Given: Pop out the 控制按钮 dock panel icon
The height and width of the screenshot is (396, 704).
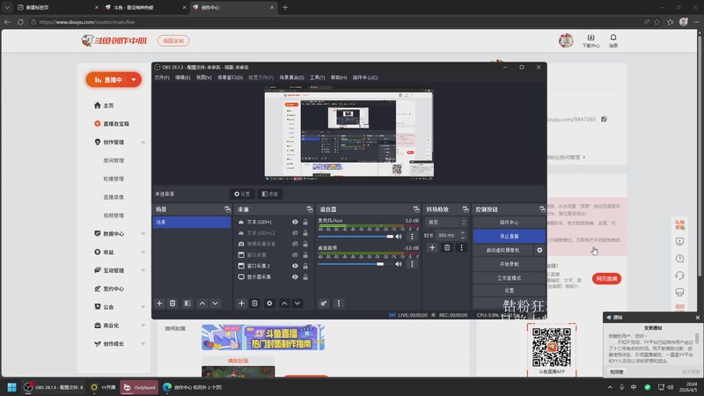Looking at the screenshot, I should pos(542,209).
